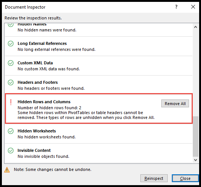Click the green checkmark beside Long External References

coord(10,44)
